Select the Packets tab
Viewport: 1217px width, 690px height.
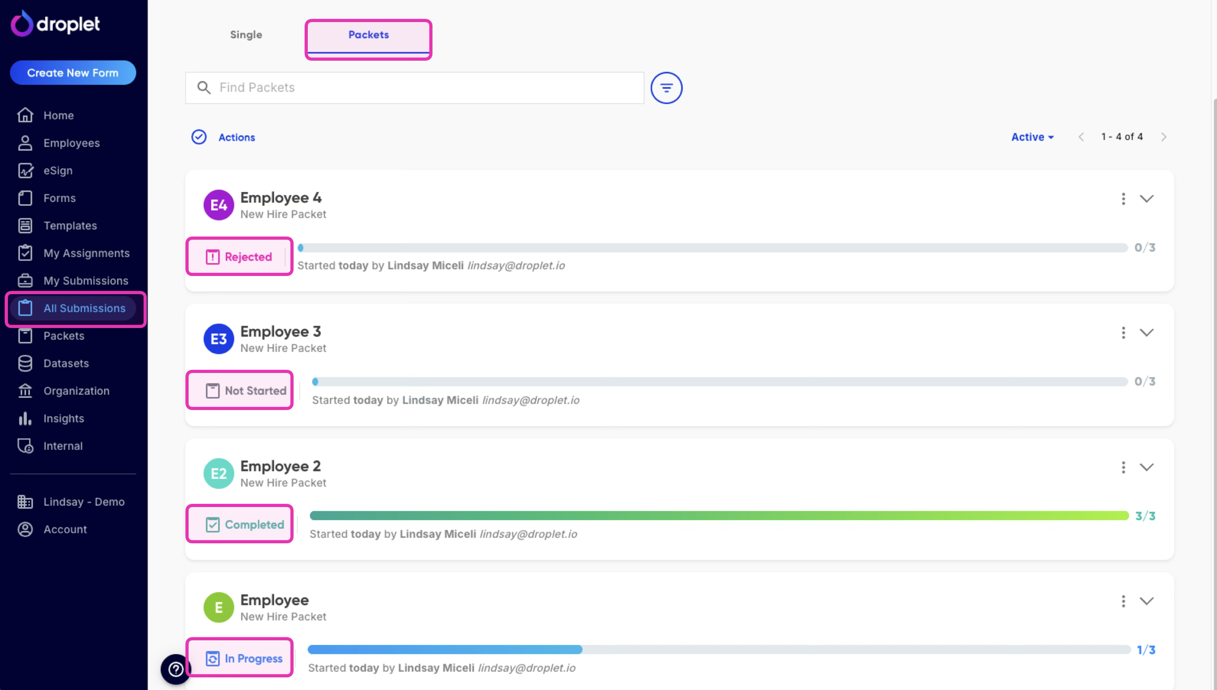[368, 35]
